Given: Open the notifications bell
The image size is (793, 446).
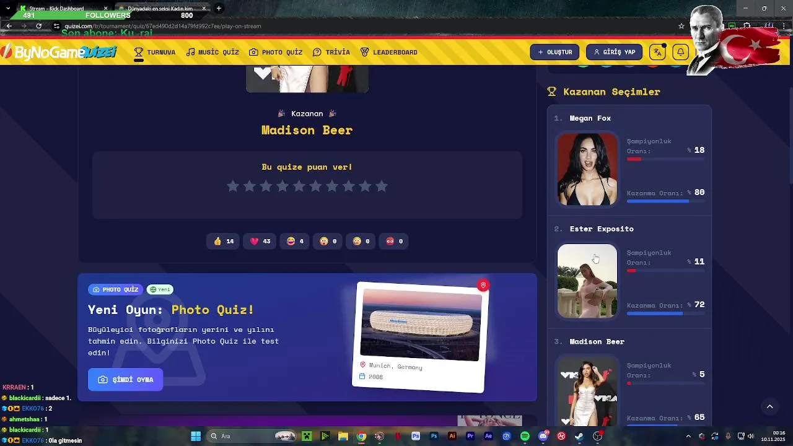Looking at the screenshot, I should pos(680,52).
